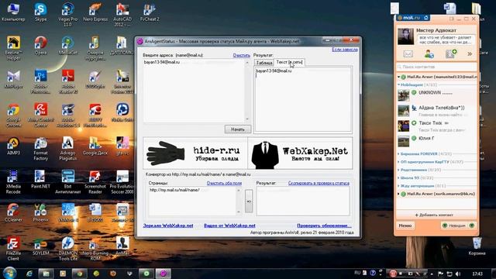This screenshot has height=279, width=496.
Task: Expand the Школа 93 contact group
Action: tap(399, 177)
